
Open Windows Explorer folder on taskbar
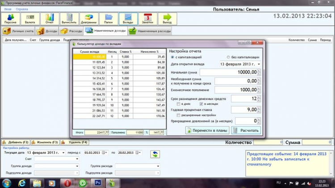coord(37,183)
